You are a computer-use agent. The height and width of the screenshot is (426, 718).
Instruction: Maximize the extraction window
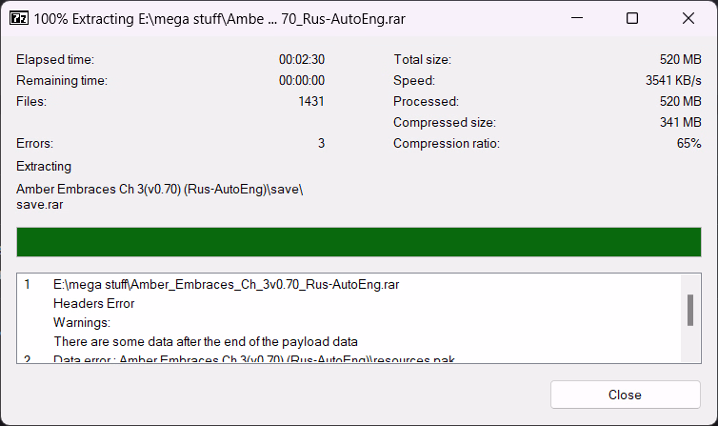pos(632,18)
